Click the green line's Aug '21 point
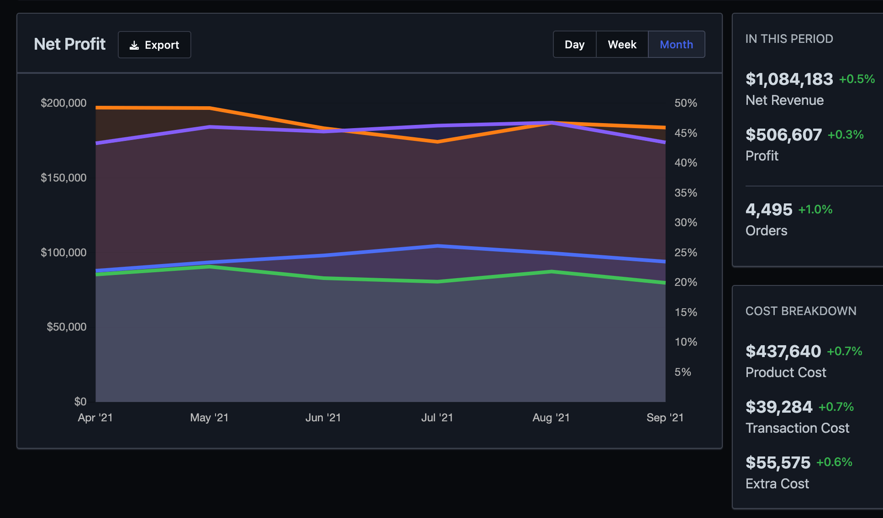This screenshot has height=518, width=883. coord(552,272)
